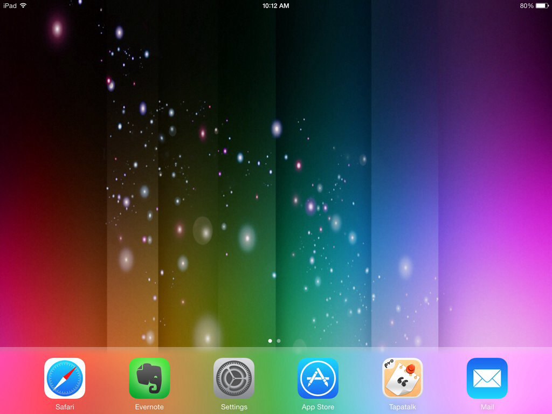This screenshot has height=414, width=552.
Task: Switch to the second home screen page dot
Action: [x=279, y=341]
